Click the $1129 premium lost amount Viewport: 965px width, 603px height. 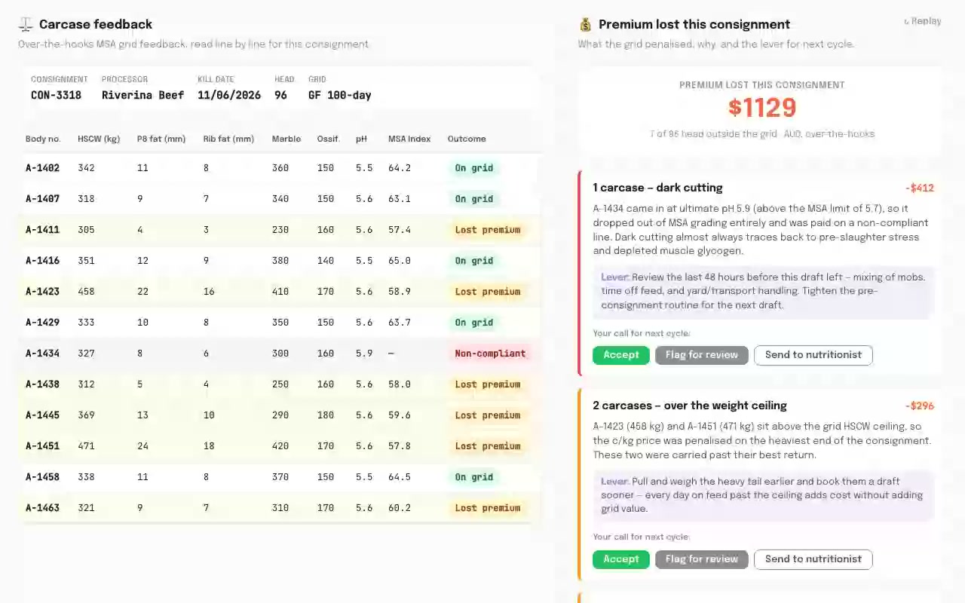762,108
